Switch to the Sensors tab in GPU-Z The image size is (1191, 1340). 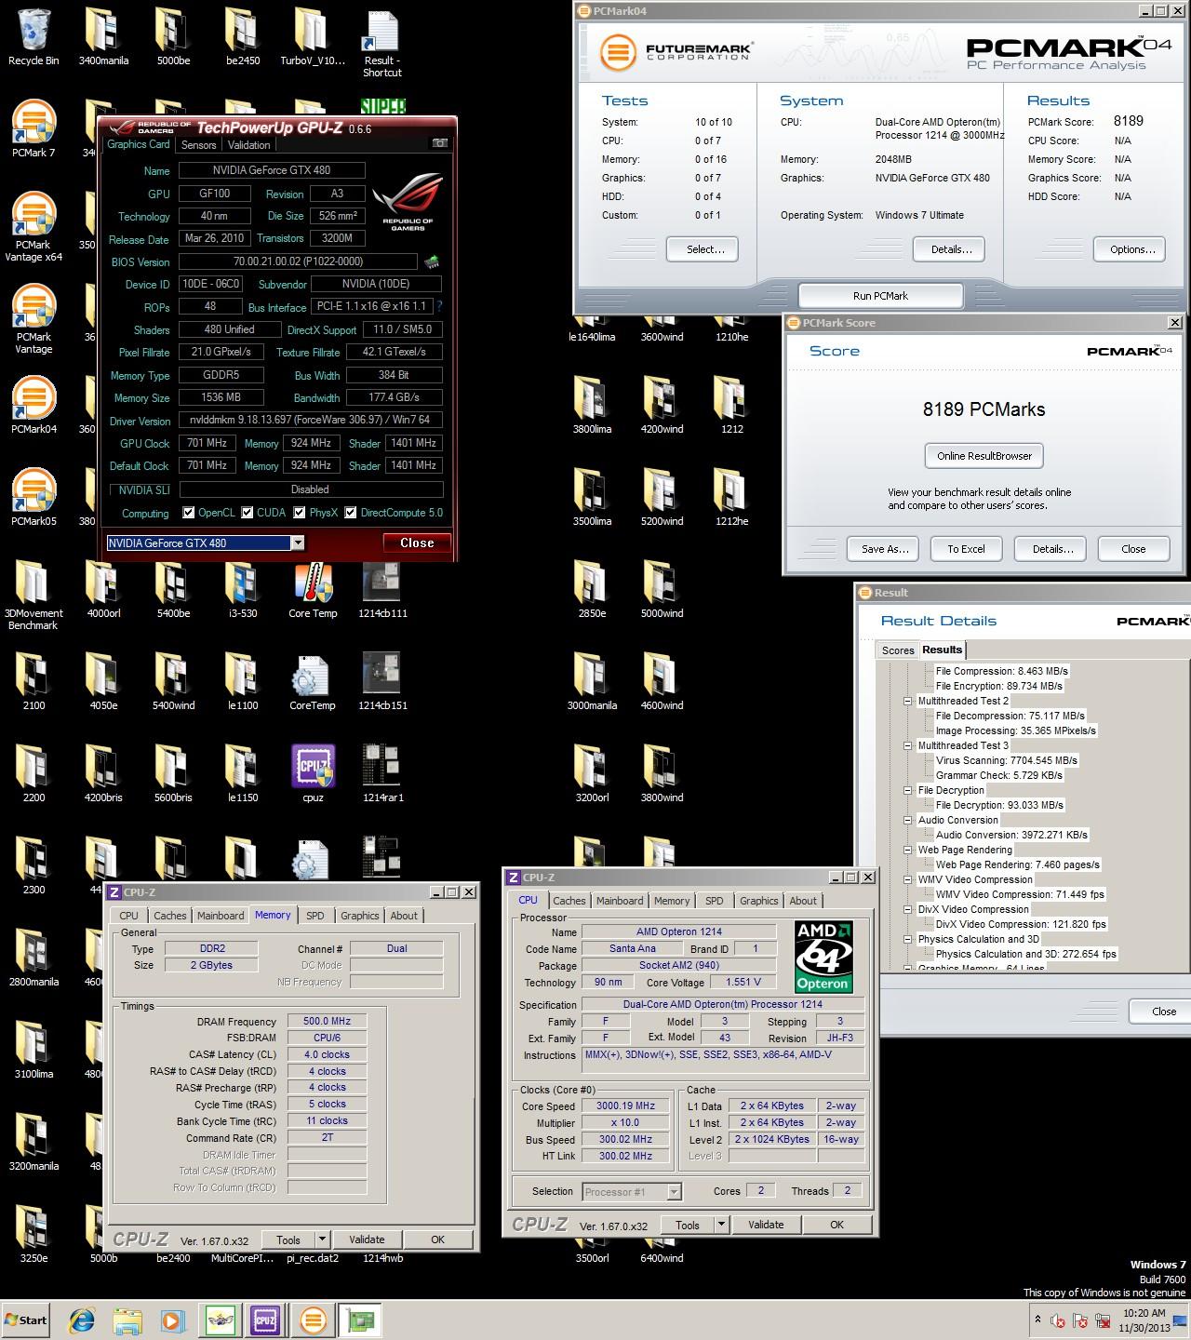[x=198, y=145]
